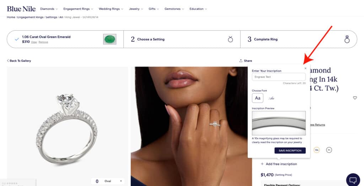Select the Pt platinum metal option

coord(329,150)
